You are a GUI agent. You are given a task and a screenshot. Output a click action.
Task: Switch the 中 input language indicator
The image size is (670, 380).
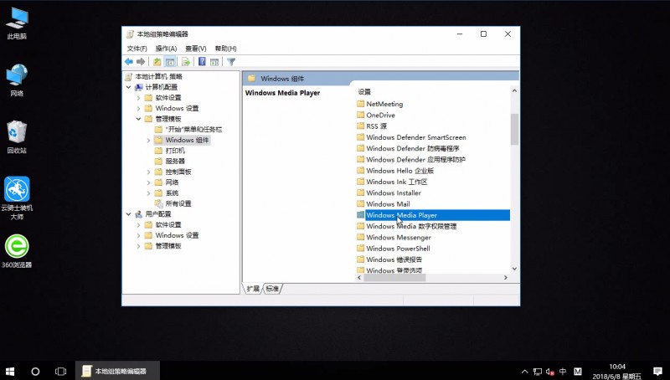[563, 372]
